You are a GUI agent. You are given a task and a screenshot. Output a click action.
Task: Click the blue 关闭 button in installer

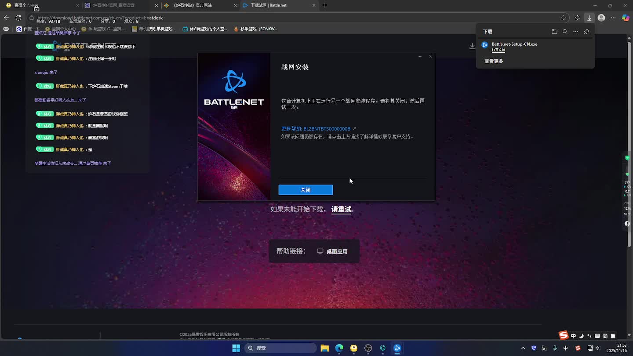click(306, 190)
